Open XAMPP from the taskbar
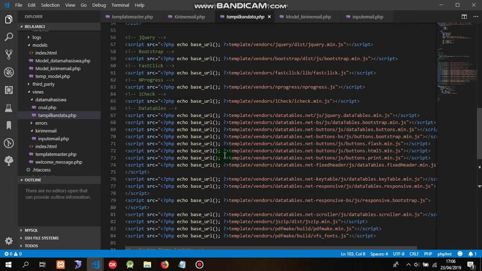This screenshot has height=271, width=482. pyautogui.click(x=60, y=265)
